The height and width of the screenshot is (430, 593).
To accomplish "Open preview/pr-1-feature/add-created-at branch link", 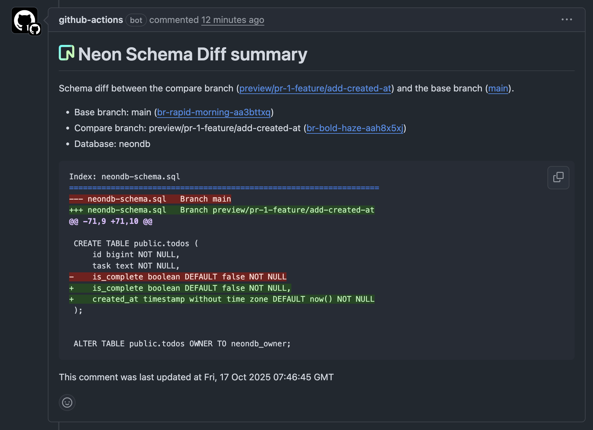I will click(x=315, y=88).
